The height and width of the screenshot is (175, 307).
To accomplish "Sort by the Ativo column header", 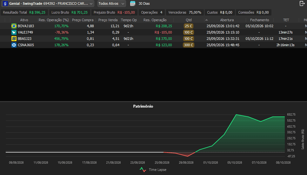I will click(24, 20).
